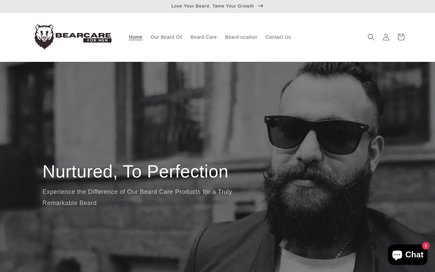Click the bear head logo icon

(44, 37)
